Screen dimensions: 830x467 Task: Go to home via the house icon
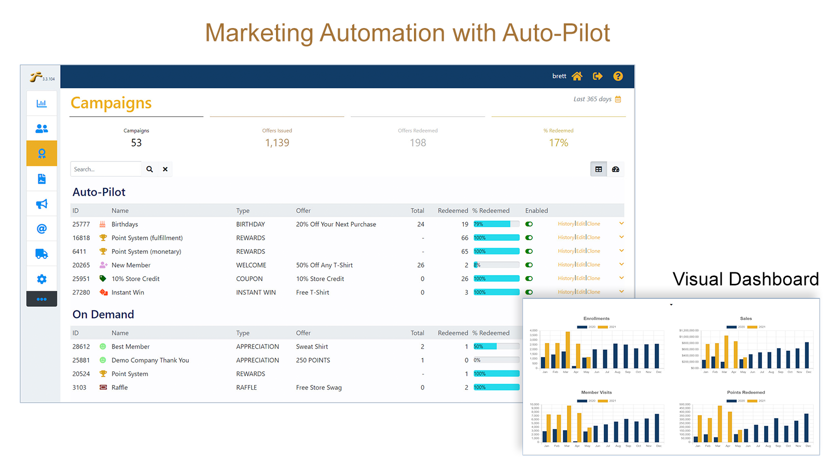pyautogui.click(x=577, y=76)
